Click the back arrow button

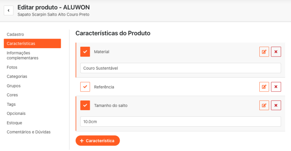coord(8,10)
